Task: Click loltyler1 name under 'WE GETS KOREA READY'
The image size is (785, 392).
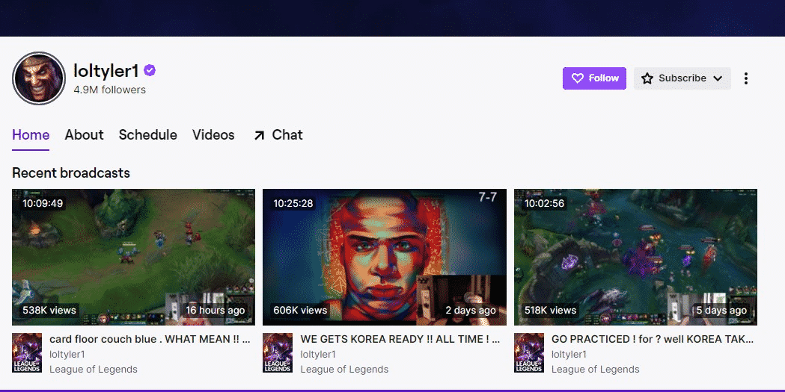Action: [x=318, y=354]
